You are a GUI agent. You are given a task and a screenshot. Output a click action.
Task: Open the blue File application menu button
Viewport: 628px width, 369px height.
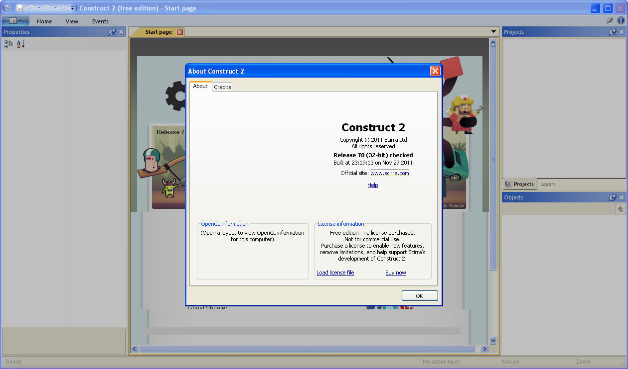(15, 21)
